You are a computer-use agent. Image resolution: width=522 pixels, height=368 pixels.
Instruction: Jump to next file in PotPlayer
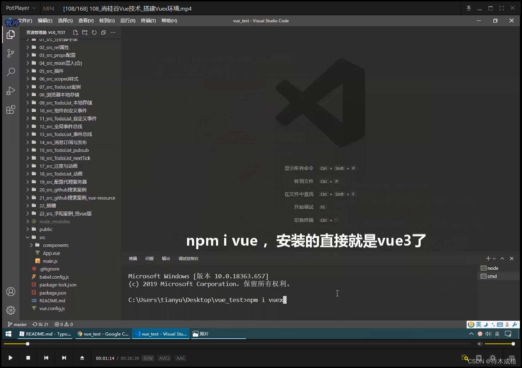click(x=64, y=358)
